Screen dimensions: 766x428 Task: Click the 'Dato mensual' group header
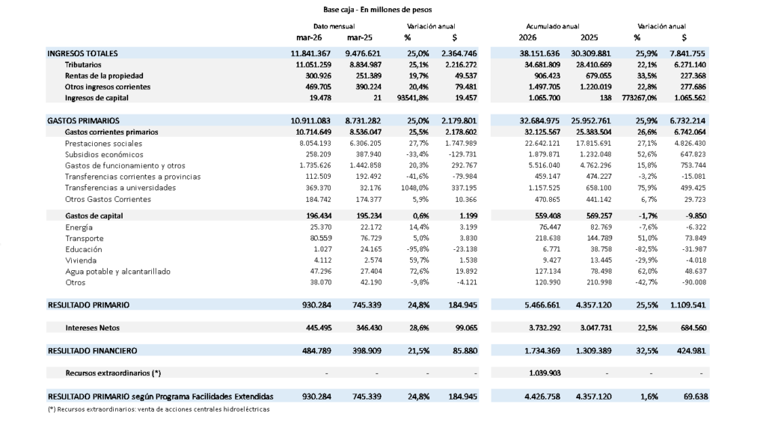334,25
